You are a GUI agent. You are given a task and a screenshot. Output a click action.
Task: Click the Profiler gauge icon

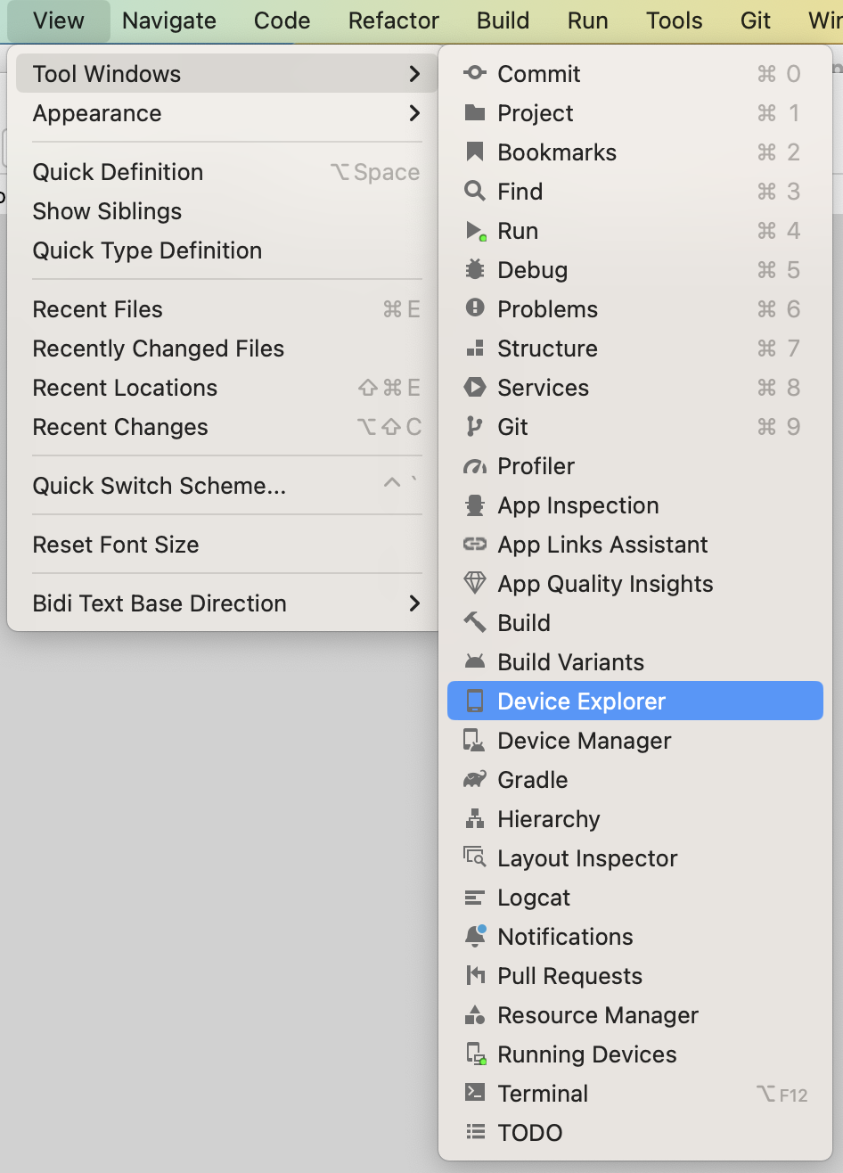tap(475, 466)
